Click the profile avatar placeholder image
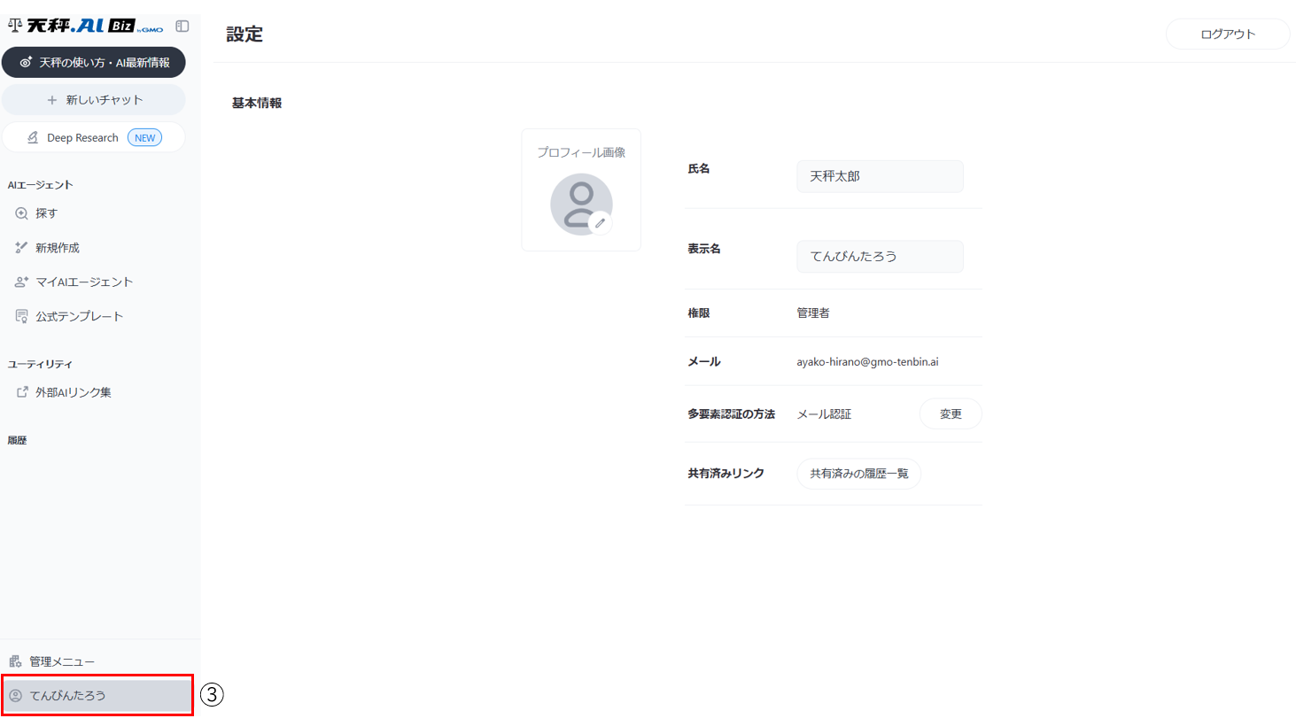Screen dimensions: 1296x726 [580, 204]
